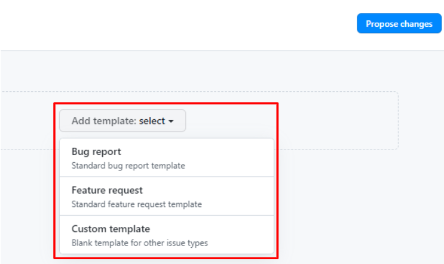444x264 pixels.
Task: Click the bold "select" word in the dropdown
Action: [152, 121]
